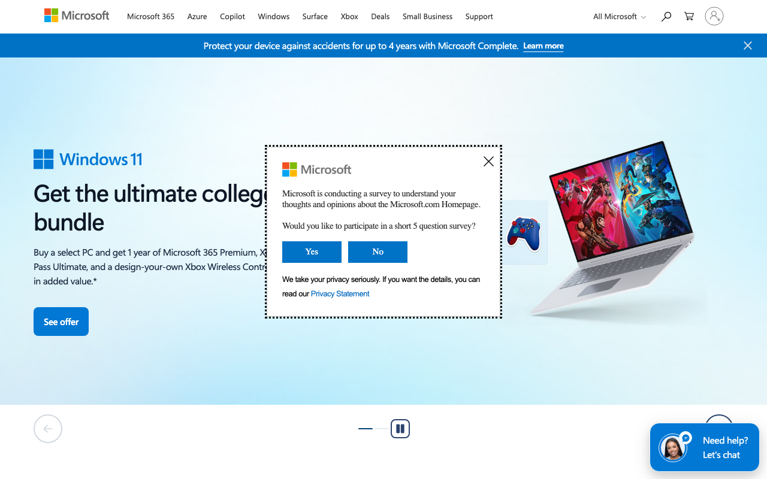
Task: Select Surface in the navigation menu
Action: coord(315,16)
